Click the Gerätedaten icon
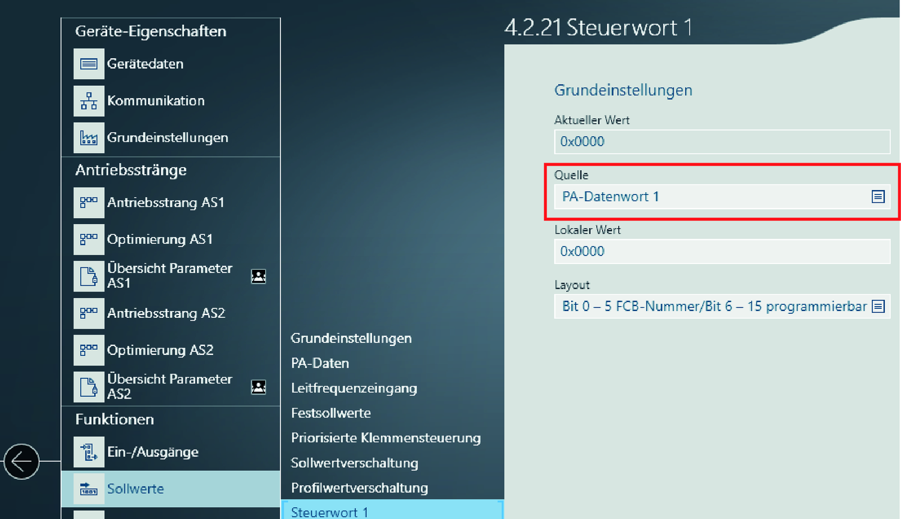 coord(89,64)
